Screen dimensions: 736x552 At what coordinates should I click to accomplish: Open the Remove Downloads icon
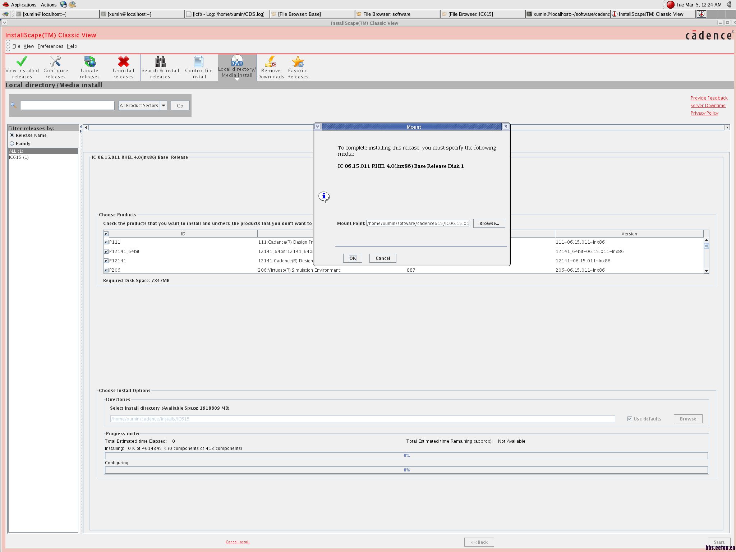[270, 61]
